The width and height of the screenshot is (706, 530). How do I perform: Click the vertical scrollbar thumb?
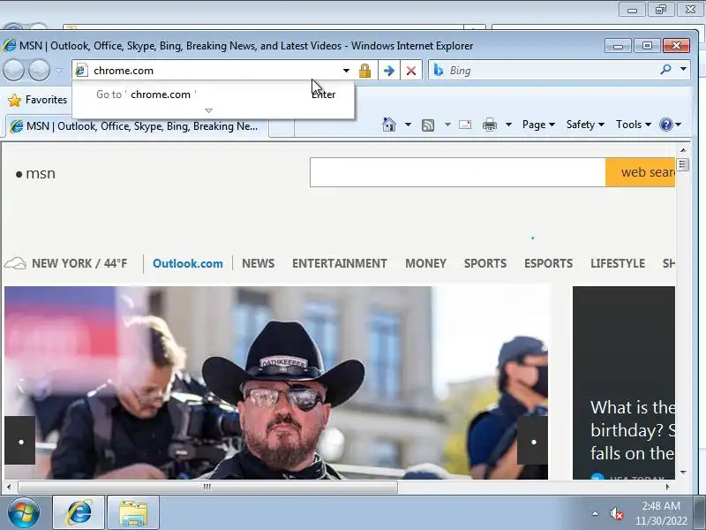click(682, 164)
